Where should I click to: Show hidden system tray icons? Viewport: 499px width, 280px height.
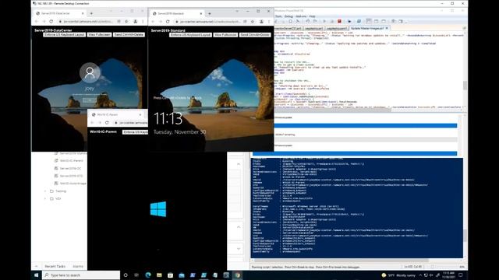[420, 275]
